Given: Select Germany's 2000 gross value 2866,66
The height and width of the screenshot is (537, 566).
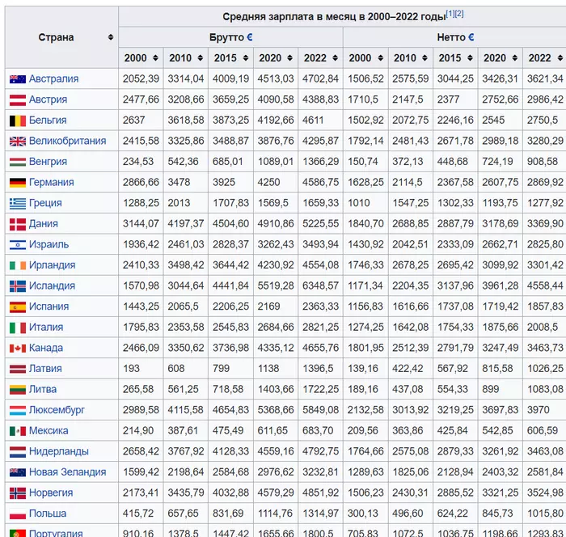Looking at the screenshot, I should coord(141,182).
